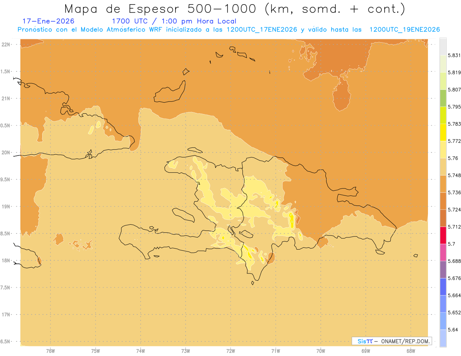Click the longitude label "76W"

[x=50, y=351]
